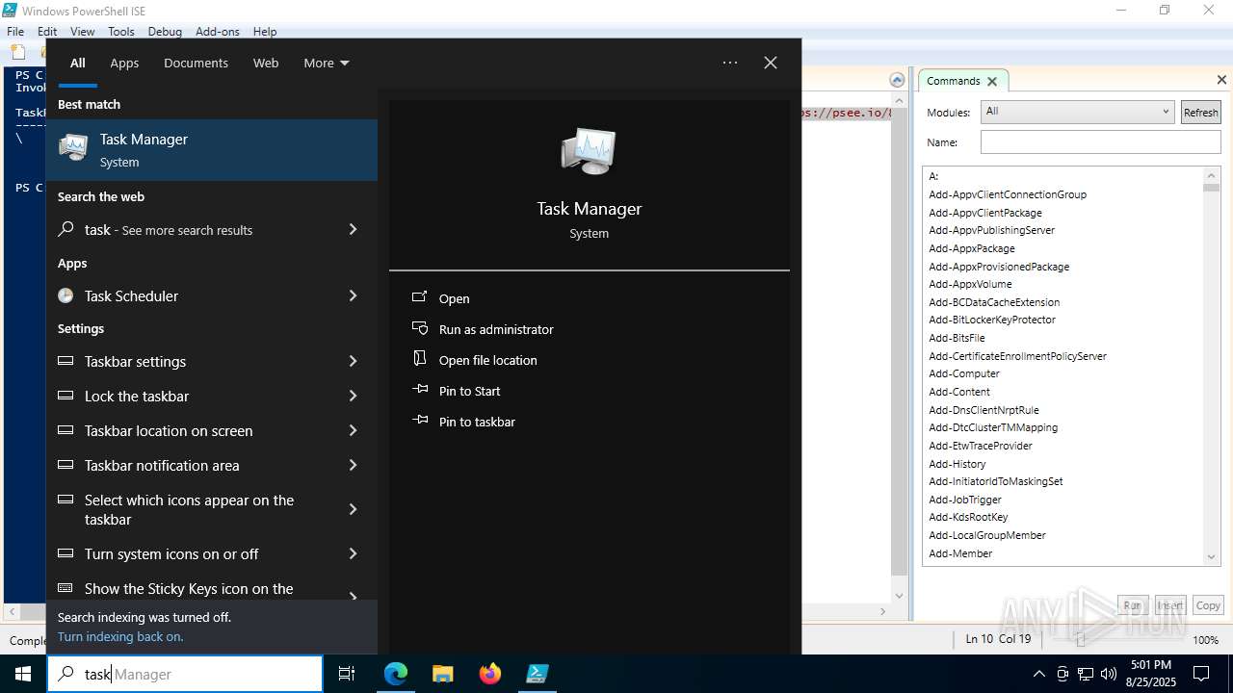The image size is (1233, 693).
Task: Click the Refresh button in Commands pane
Action: 1200,112
